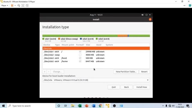Enter full screen mode icon in VMware toolbar
The width and height of the screenshot is (192, 108).
tap(23, 5)
